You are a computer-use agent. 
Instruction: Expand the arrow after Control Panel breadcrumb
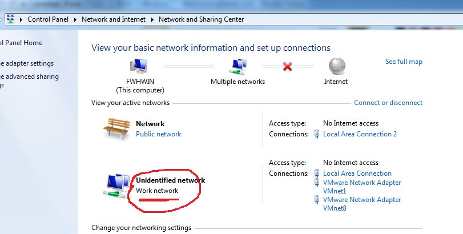coord(75,19)
